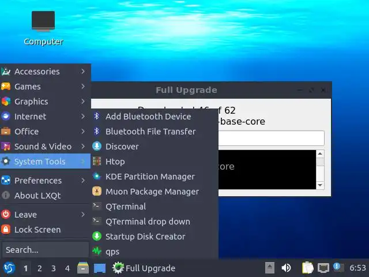This screenshot has height=277, width=369.
Task: Switch to virtual desktop 4
Action: tap(67, 268)
